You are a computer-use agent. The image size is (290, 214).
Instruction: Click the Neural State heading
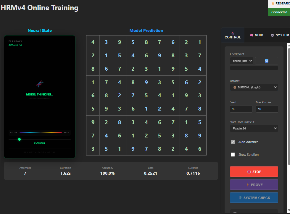coord(40,30)
